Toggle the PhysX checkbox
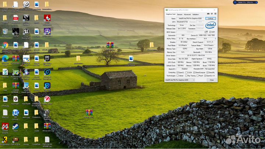Screen dimensions: 265x149 (197, 76)
